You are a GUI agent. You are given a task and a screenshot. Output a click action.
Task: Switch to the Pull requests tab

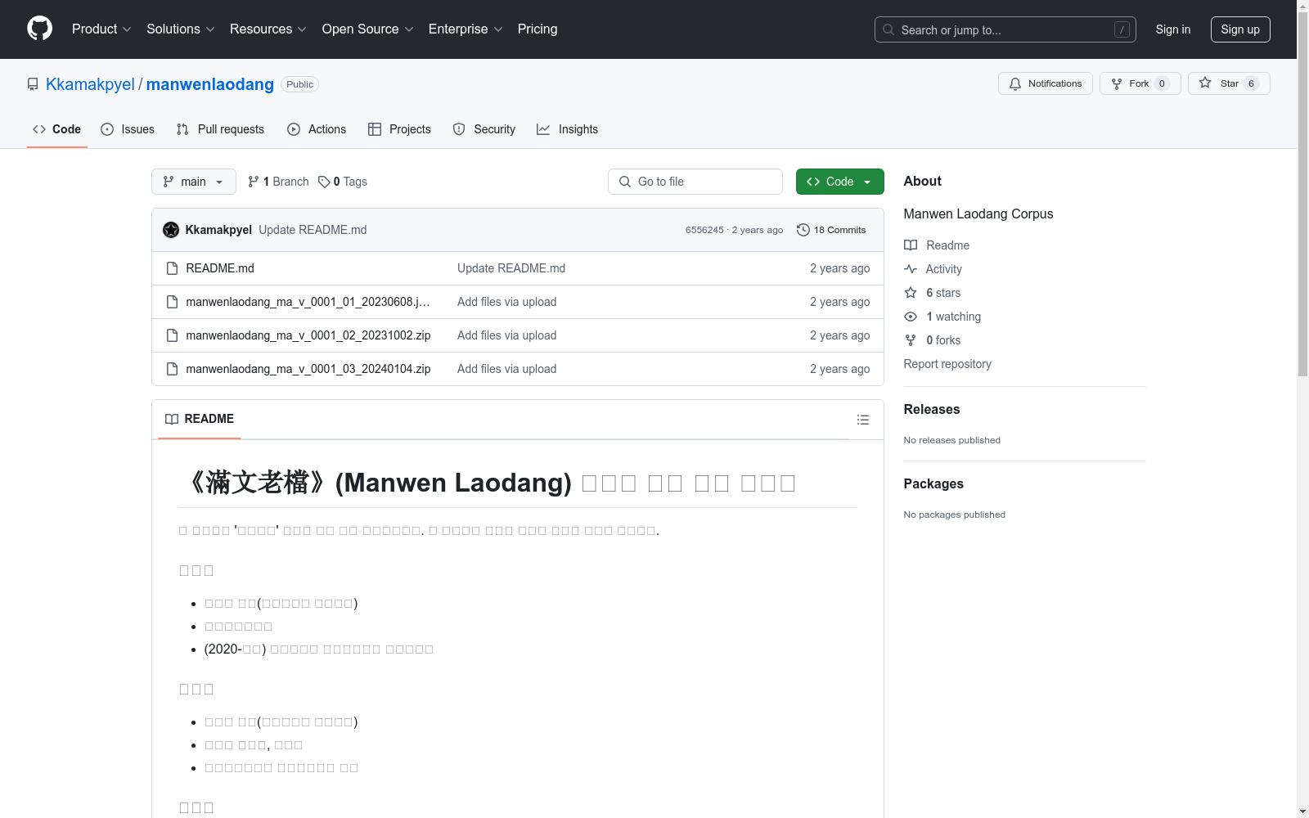pyautogui.click(x=220, y=129)
